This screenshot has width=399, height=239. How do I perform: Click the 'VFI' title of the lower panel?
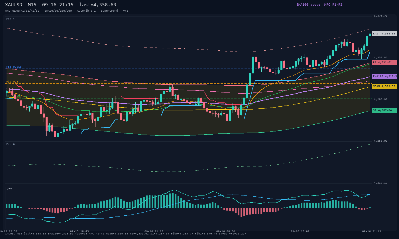(9, 189)
